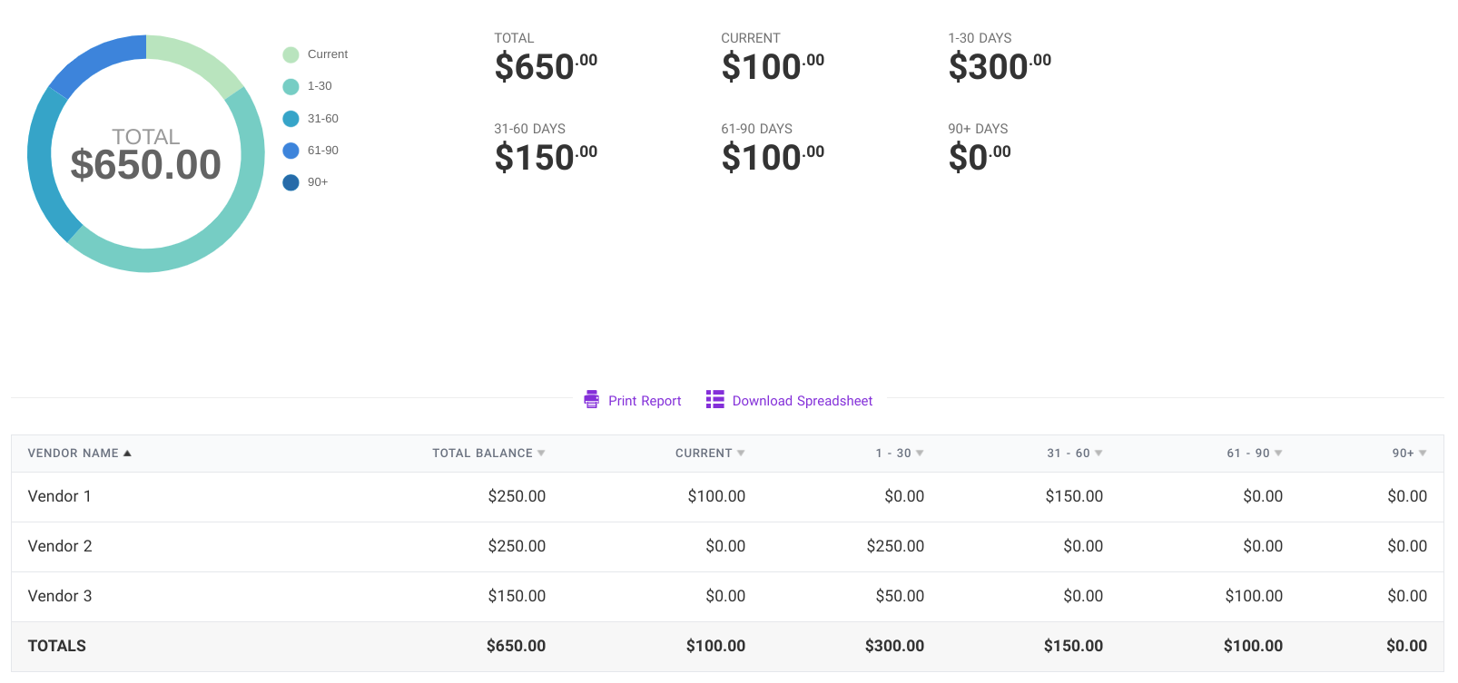Open the Vendor 1 row
1458x683 pixels.
pos(60,496)
